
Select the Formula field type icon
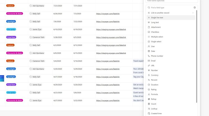pos(149,94)
